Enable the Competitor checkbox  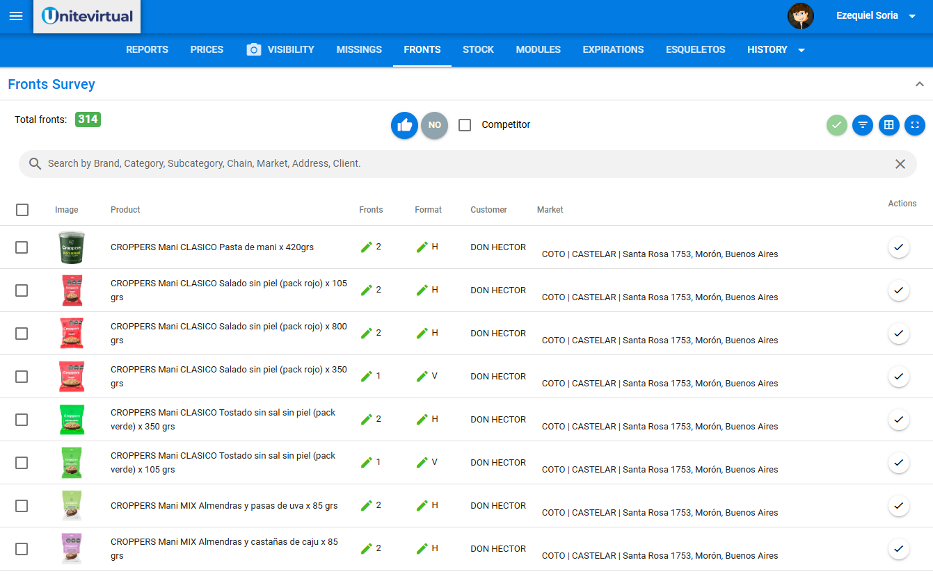tap(465, 125)
